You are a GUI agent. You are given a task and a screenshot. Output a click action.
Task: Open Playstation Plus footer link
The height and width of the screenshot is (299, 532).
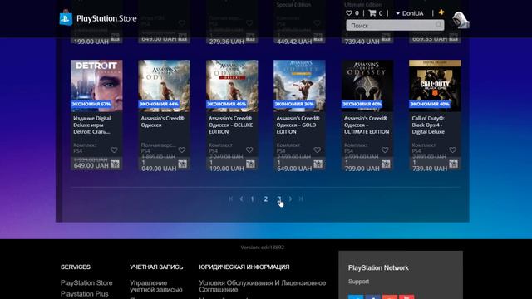[85, 293]
